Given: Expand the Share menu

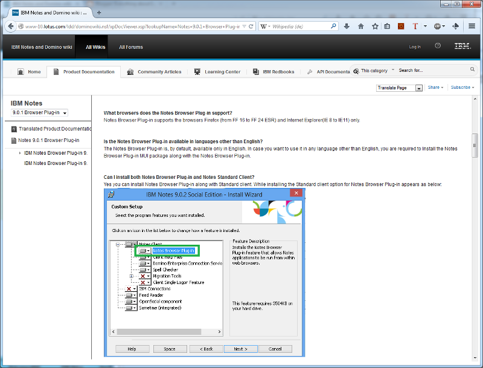Looking at the screenshot, I should tap(435, 88).
